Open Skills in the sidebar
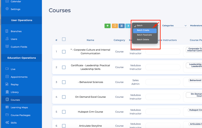 coord(14,123)
